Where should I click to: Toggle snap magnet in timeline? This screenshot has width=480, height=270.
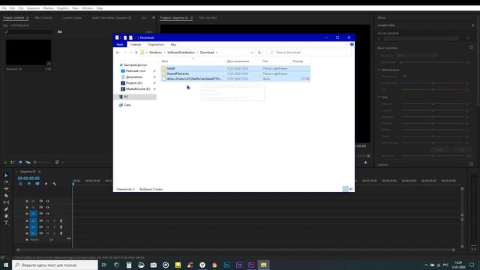click(28, 184)
